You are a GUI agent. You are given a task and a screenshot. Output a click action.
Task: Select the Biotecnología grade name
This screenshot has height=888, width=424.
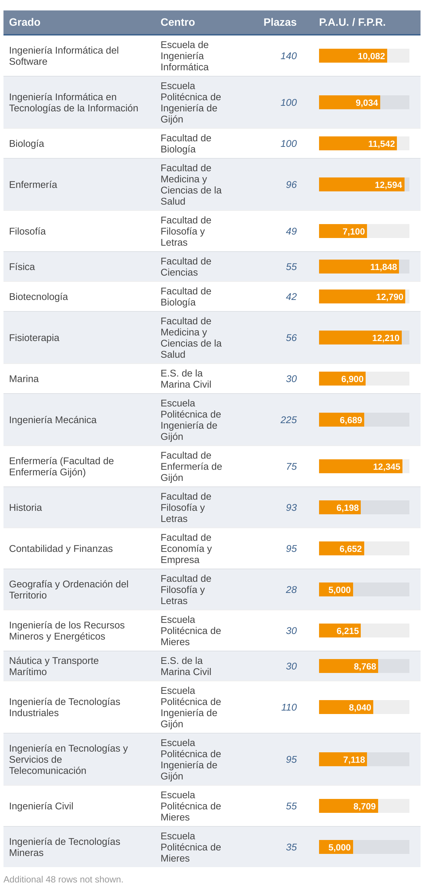click(39, 297)
